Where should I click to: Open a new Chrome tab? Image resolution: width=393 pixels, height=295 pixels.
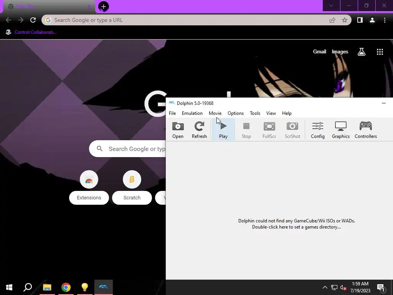pos(104,7)
